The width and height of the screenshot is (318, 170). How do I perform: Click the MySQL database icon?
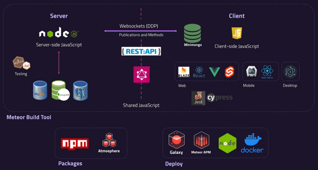point(40,90)
